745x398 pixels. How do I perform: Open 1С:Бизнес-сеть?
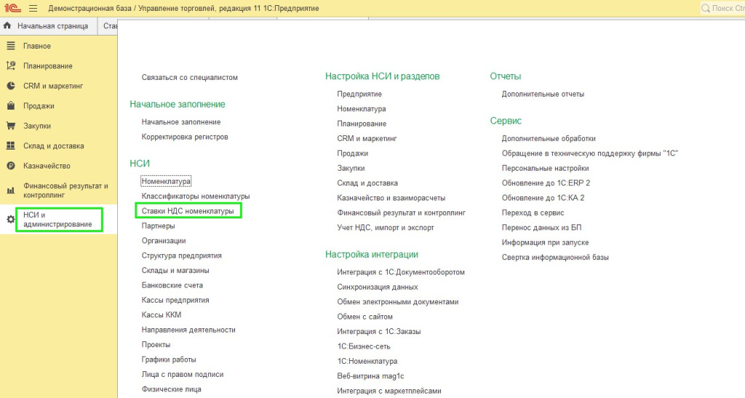coord(364,346)
